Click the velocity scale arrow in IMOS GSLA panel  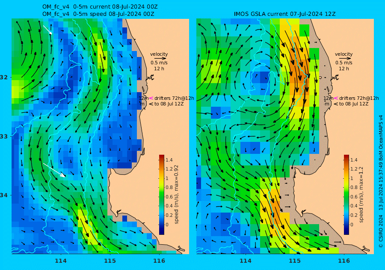pos(345,59)
